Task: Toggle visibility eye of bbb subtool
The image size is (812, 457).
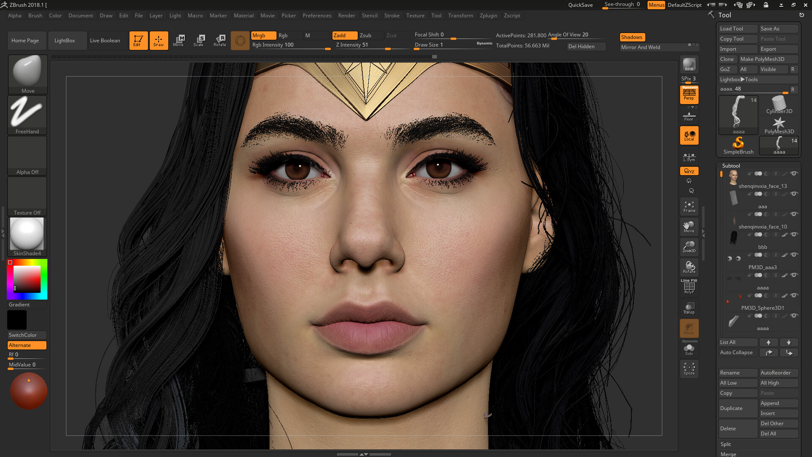Action: [x=794, y=234]
